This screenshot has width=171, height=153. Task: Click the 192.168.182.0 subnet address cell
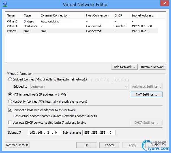142,26
